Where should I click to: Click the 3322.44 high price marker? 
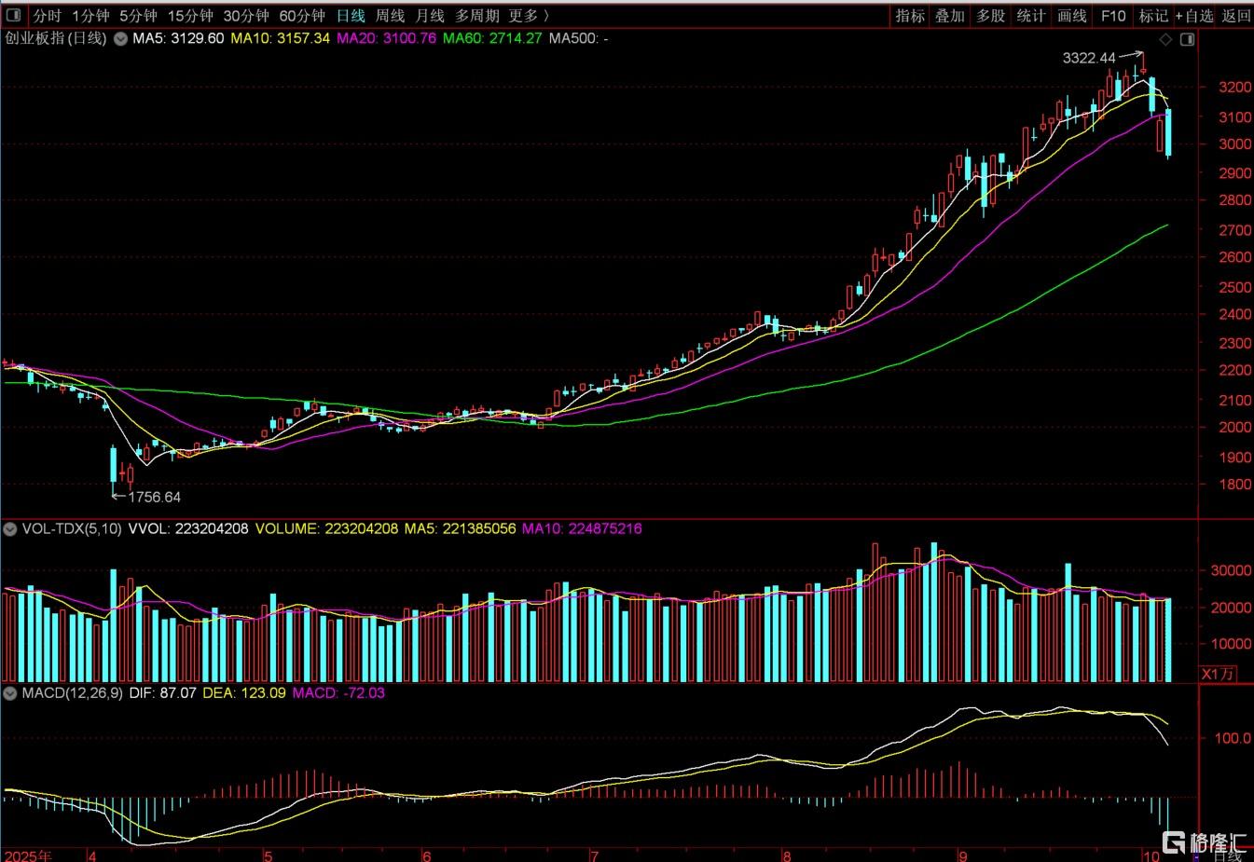(x=1089, y=58)
